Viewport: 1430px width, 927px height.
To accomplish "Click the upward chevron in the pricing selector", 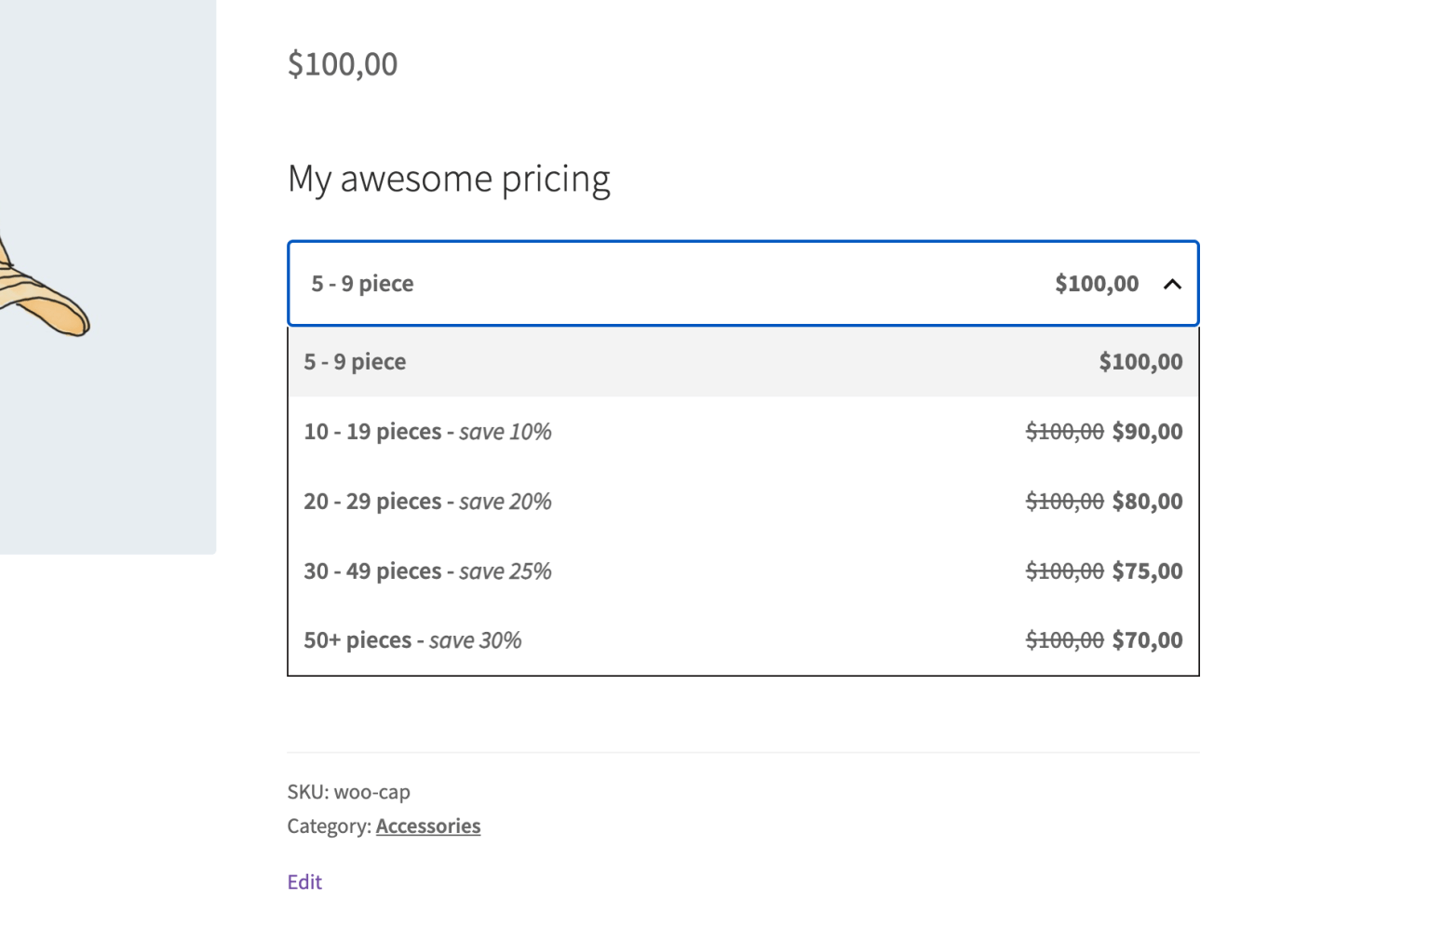I will coord(1172,284).
